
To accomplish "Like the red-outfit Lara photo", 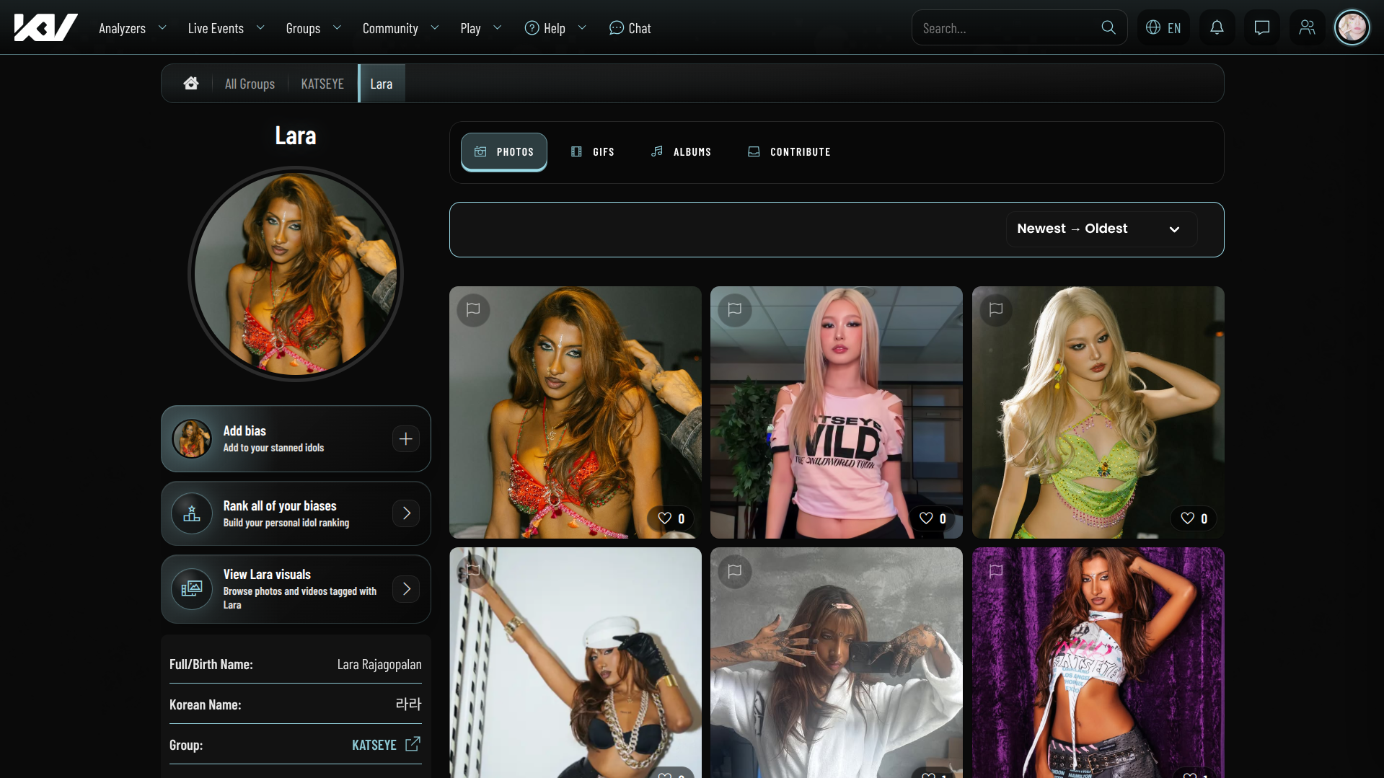I will (x=671, y=518).
